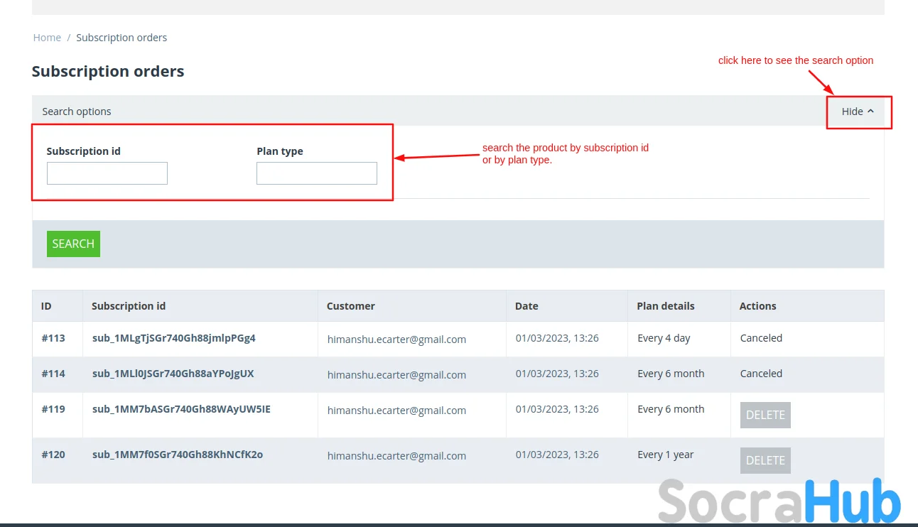
Task: Open subscription sub_1MM7f0SGr740Gh88KhNCfK2o
Action: pos(177,455)
